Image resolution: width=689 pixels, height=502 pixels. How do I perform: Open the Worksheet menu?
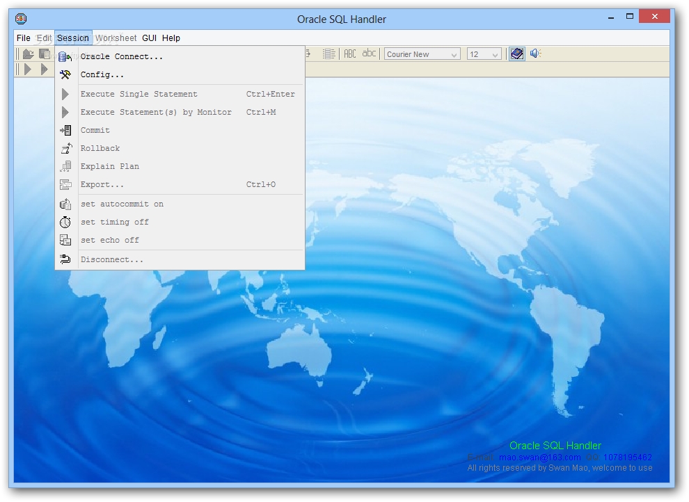click(x=116, y=38)
